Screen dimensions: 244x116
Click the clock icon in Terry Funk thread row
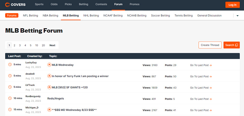pos(10,76)
